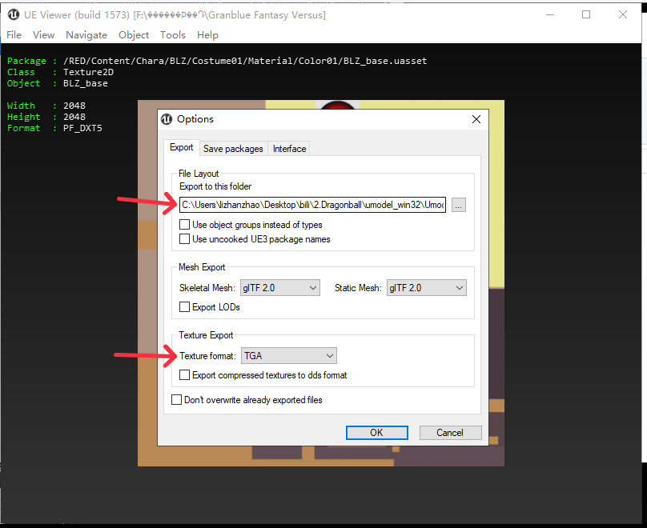Image resolution: width=647 pixels, height=528 pixels.
Task: Click the Unreal logo icon in Options title
Action: tap(167, 119)
